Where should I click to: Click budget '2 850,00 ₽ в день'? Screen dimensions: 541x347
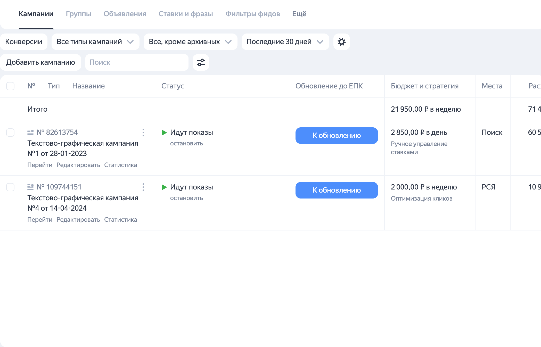(x=419, y=133)
